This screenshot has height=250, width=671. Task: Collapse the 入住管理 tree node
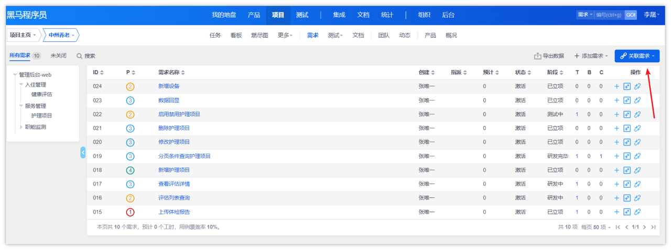pyautogui.click(x=21, y=85)
